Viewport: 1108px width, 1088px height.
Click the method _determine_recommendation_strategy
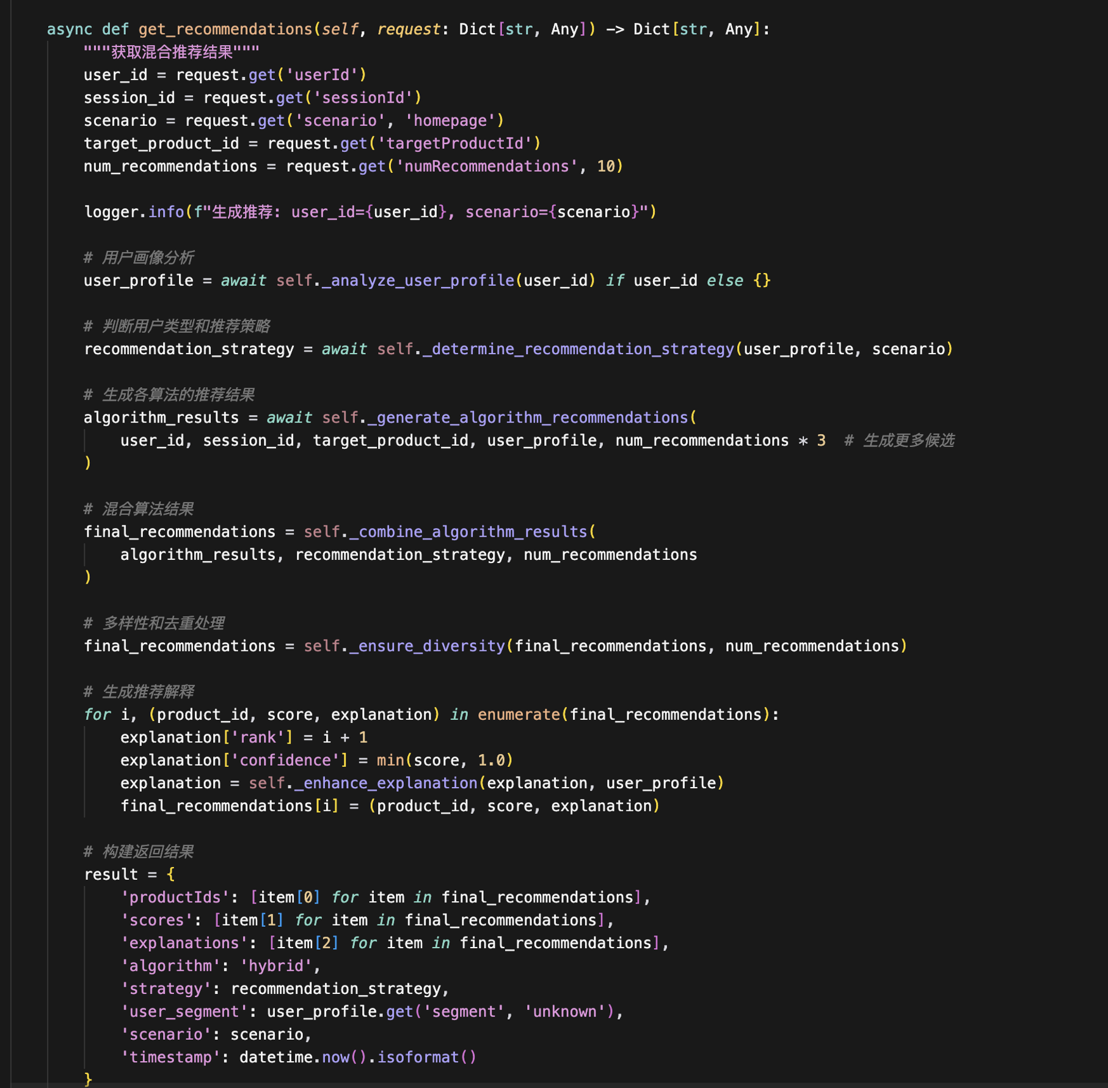(578, 349)
